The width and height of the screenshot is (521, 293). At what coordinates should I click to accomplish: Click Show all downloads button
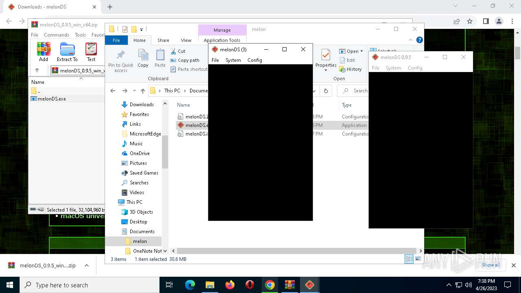pos(490,265)
